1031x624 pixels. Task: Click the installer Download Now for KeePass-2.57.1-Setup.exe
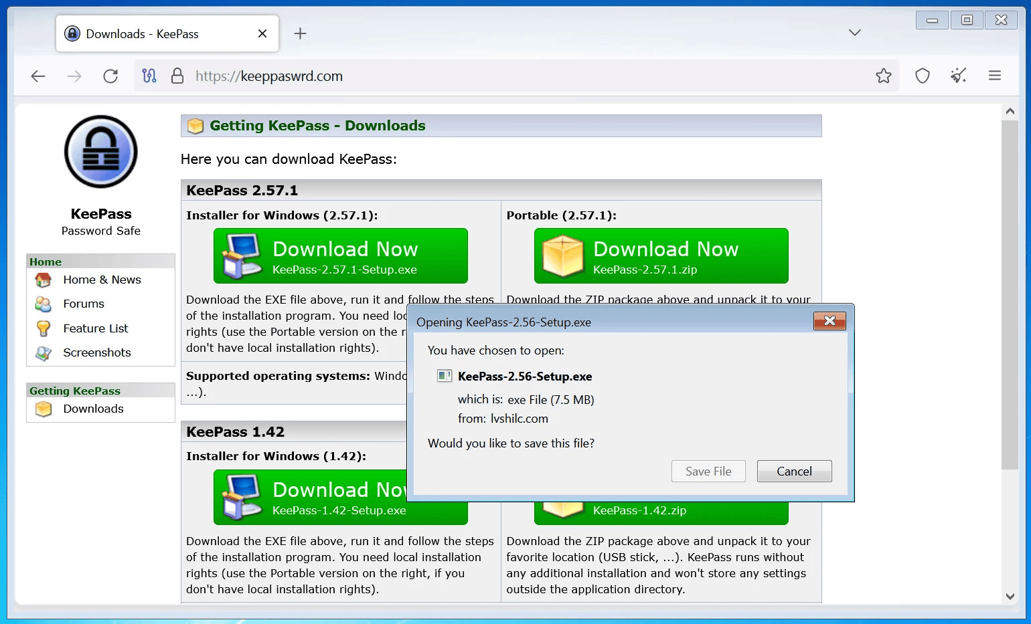click(x=340, y=255)
